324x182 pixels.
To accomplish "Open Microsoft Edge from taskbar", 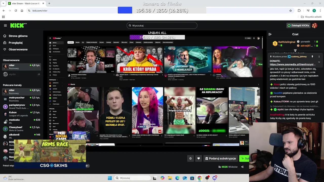I will (177, 178).
